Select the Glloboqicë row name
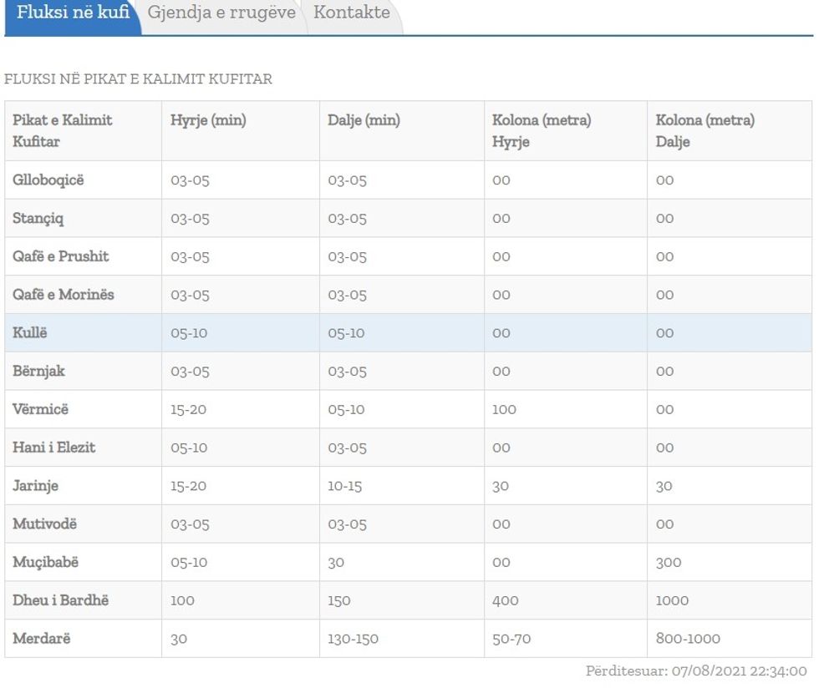 click(48, 180)
